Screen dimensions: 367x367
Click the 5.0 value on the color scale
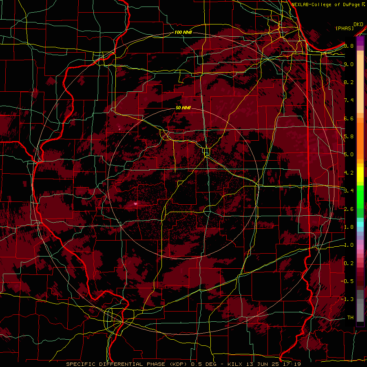[x=349, y=155]
